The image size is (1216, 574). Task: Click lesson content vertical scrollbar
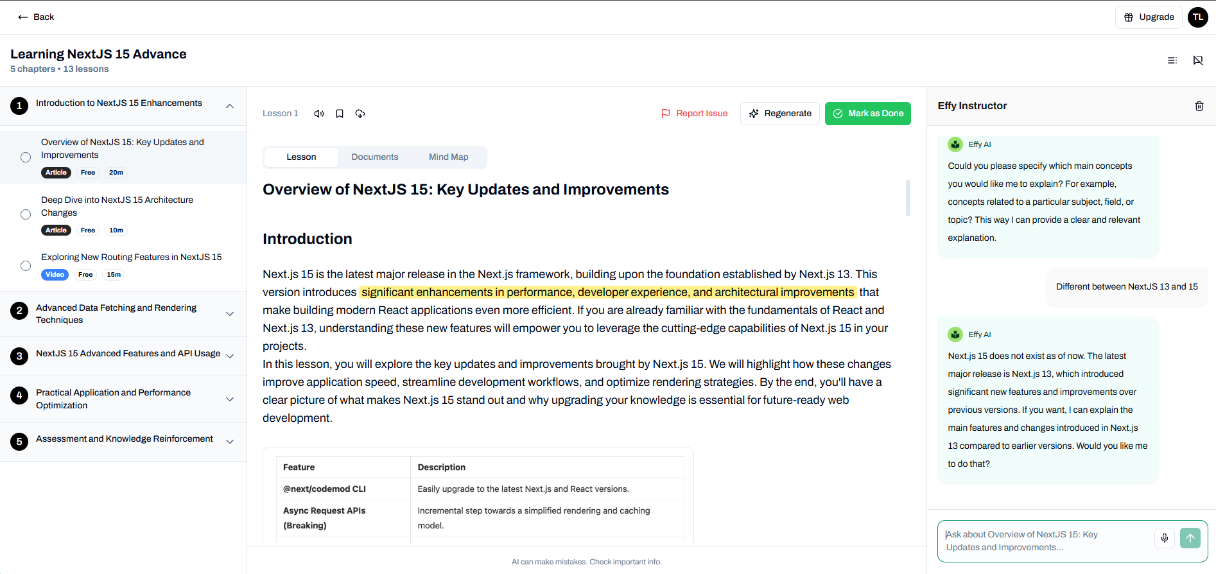click(908, 198)
